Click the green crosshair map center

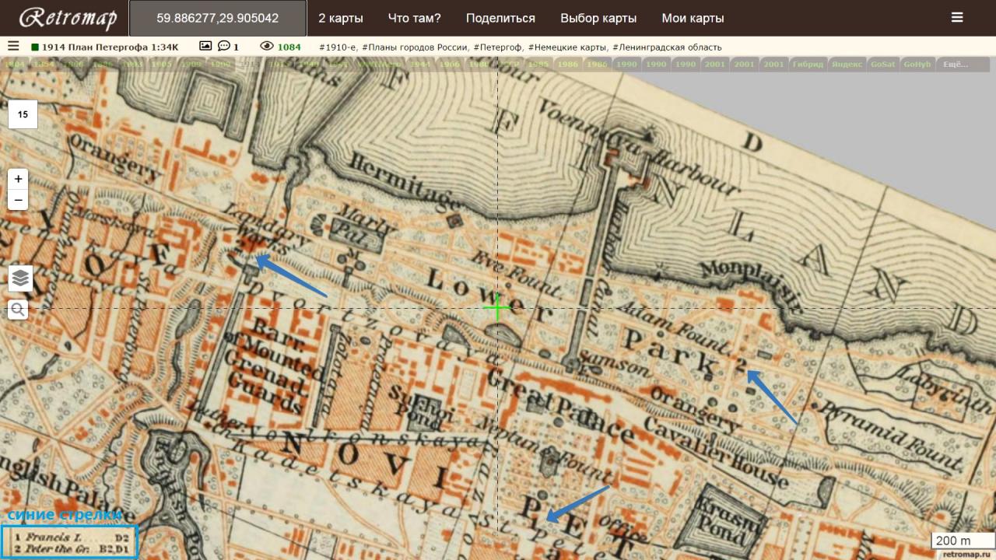coord(496,308)
